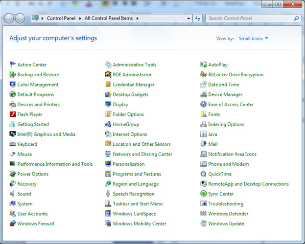Open the Windows Defender link
Screen dimensions: 305x244
(228, 214)
